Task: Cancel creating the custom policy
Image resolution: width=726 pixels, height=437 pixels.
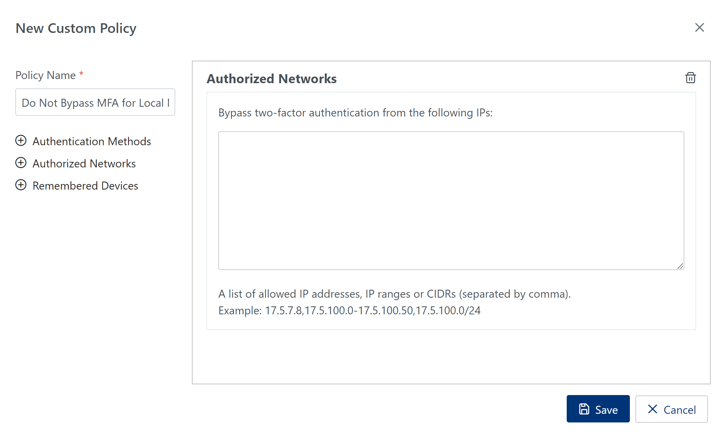Action: tap(671, 409)
